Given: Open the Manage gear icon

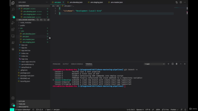Looking at the screenshot, I should tap(13, 105).
